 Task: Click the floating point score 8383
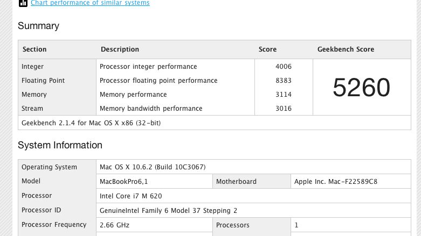tap(283, 81)
